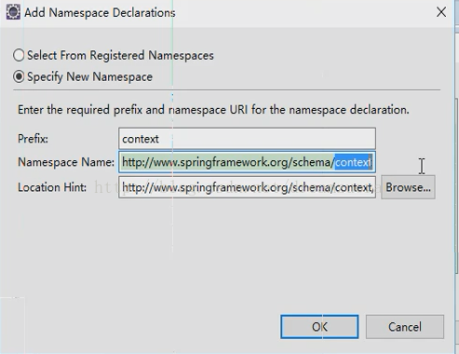Click the 'Namespace Name:' label
This screenshot has width=459, height=354.
[x=66, y=162]
